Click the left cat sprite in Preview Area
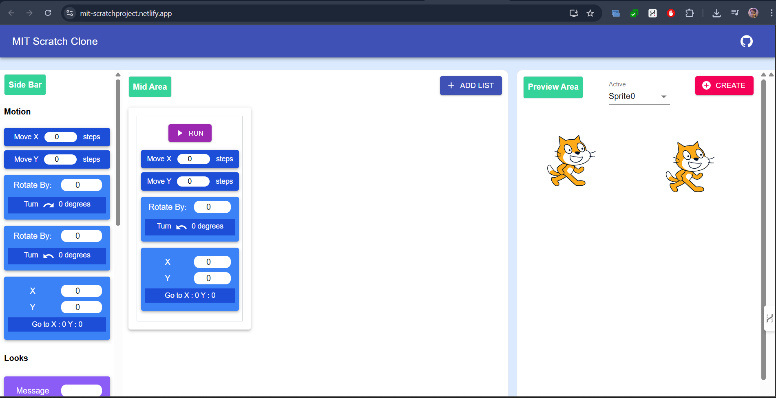The height and width of the screenshot is (398, 776). point(571,161)
